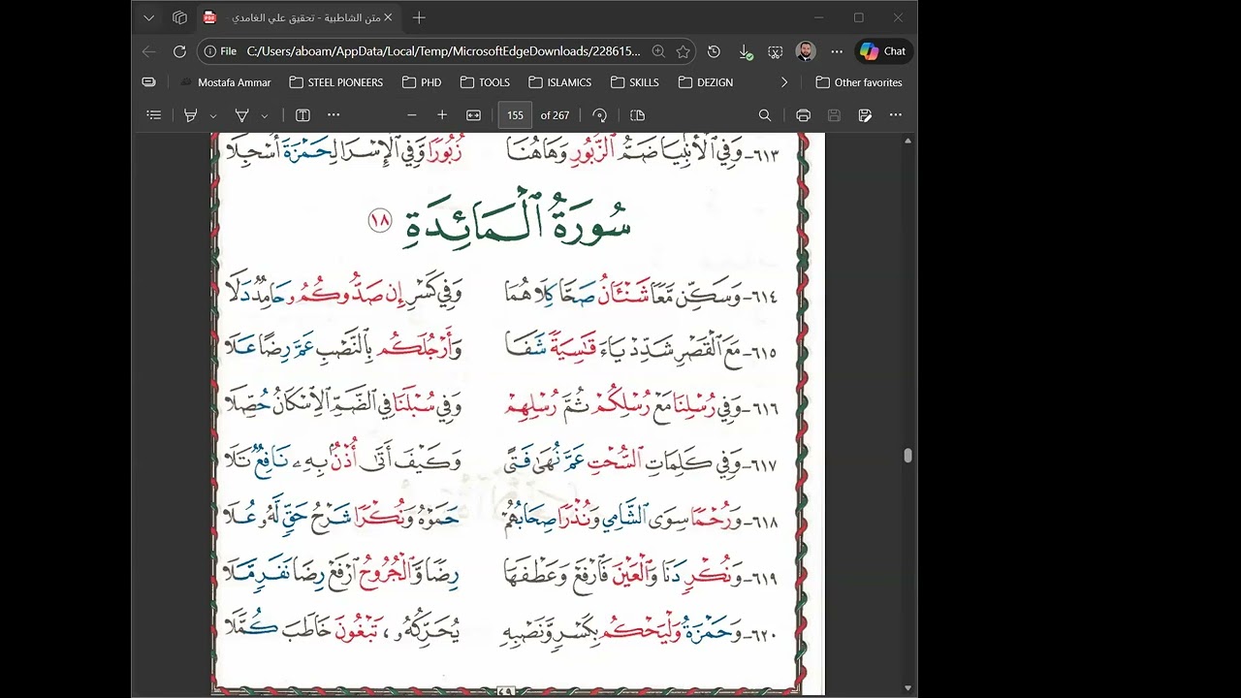Image resolution: width=1241 pixels, height=698 pixels.
Task: Expand the highlight color dropdown arrow
Action: (212, 116)
